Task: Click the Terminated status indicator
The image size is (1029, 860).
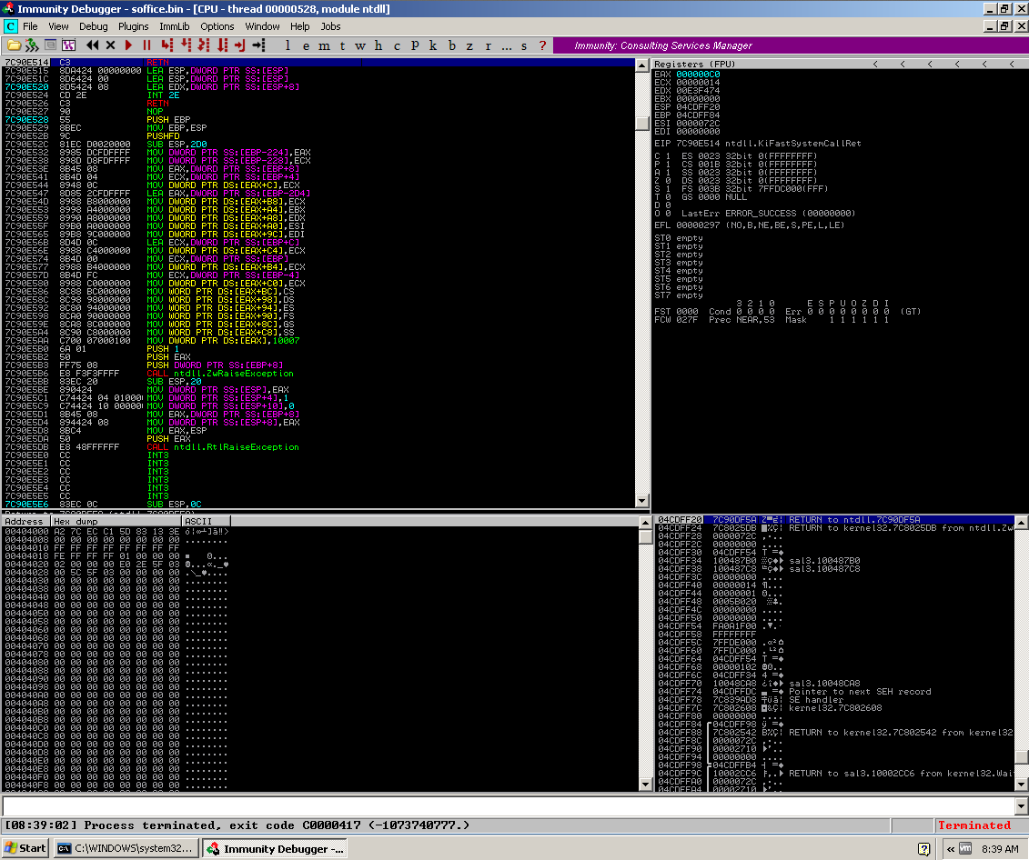Action: coord(974,825)
